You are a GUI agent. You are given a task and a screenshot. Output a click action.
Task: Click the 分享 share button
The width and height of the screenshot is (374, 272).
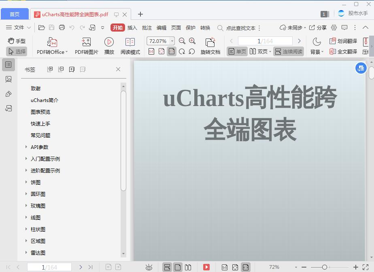coord(318,28)
